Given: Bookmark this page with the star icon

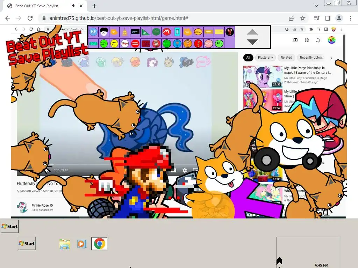Looking at the screenshot, I should [x=303, y=18].
